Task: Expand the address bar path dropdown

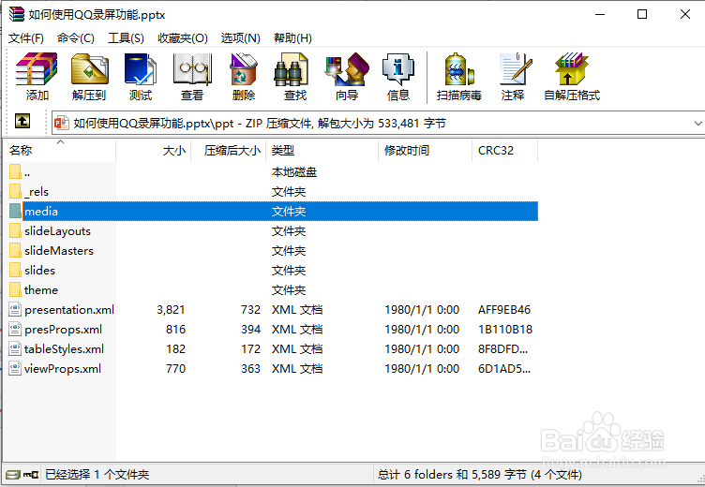Action: 697,123
